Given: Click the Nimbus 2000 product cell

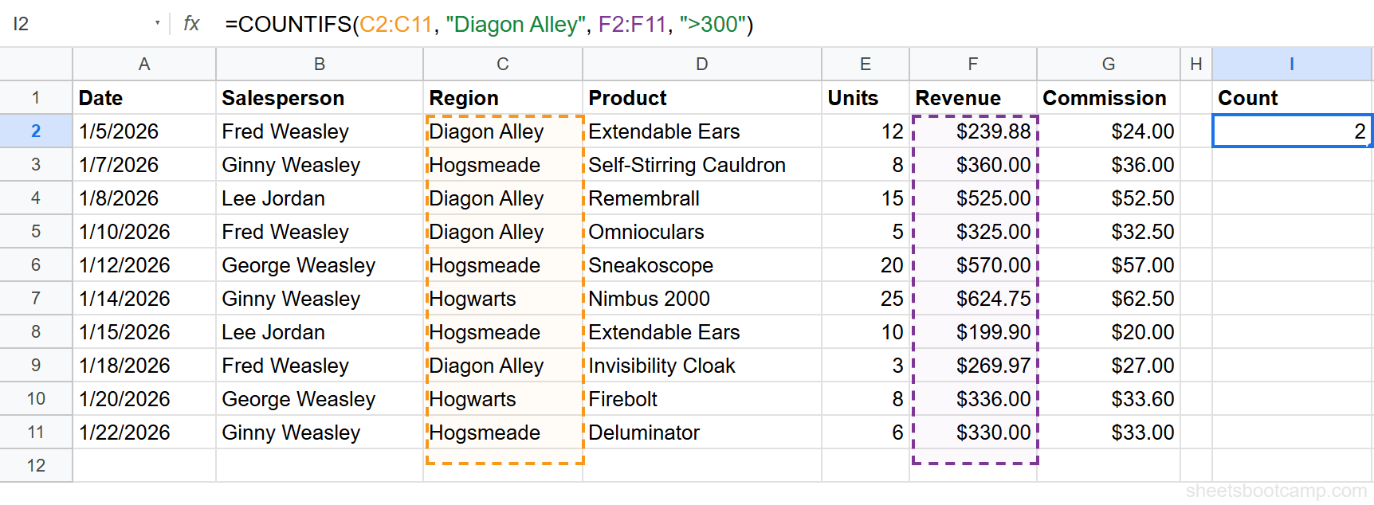Looking at the screenshot, I should coord(701,299).
